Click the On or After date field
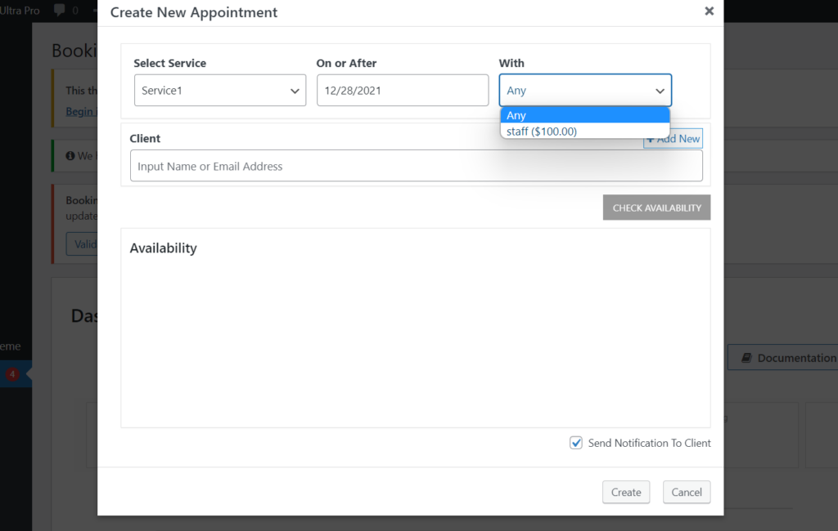The image size is (838, 531). [x=403, y=90]
